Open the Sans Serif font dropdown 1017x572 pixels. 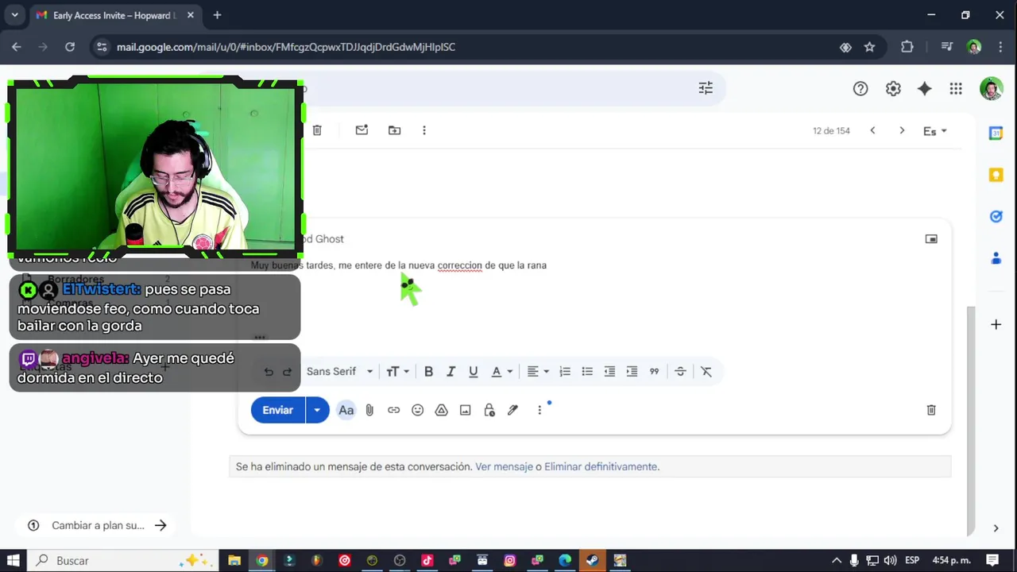[x=339, y=372]
